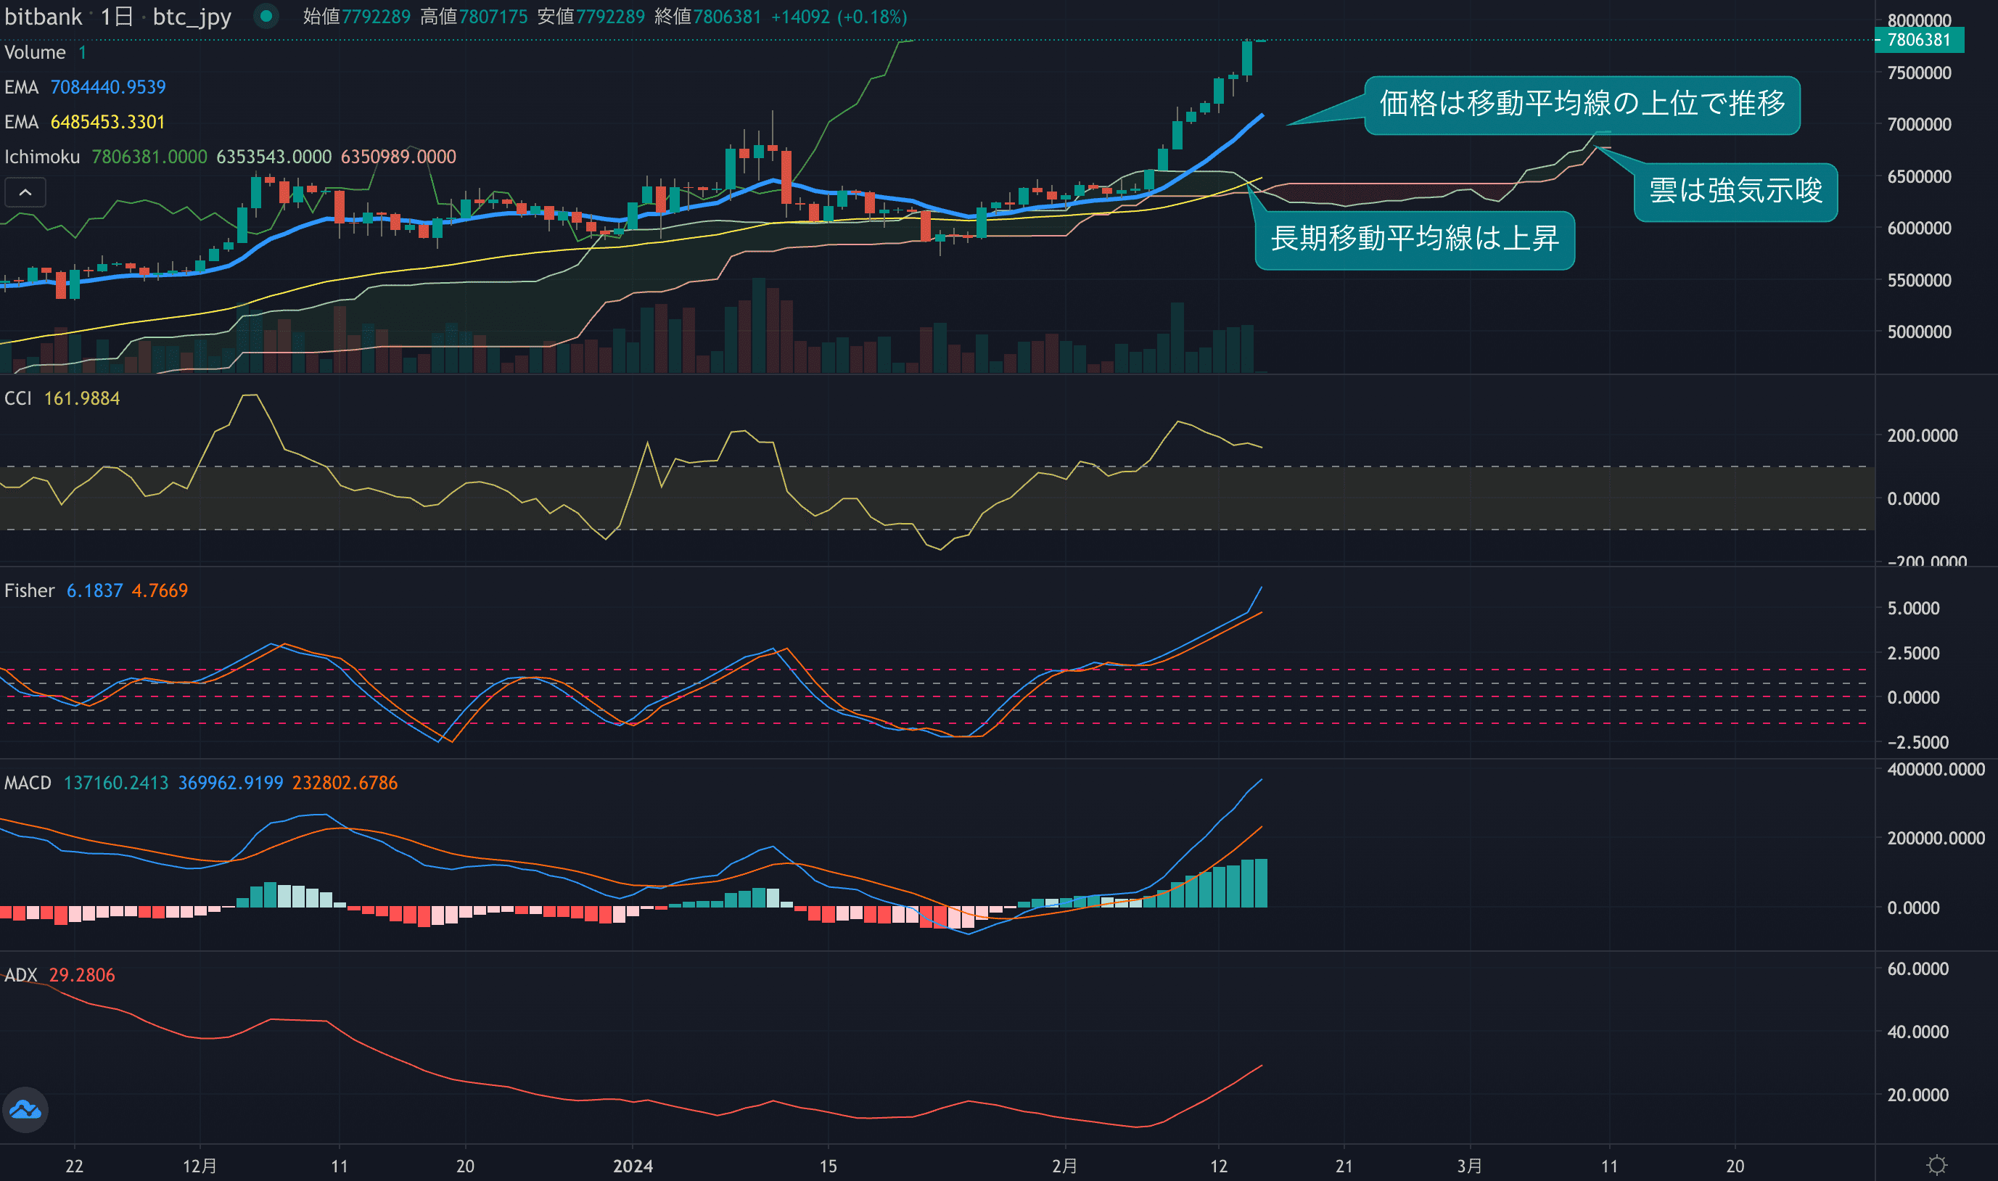Click the green market status dot
The width and height of the screenshot is (1998, 1181).
click(x=266, y=16)
